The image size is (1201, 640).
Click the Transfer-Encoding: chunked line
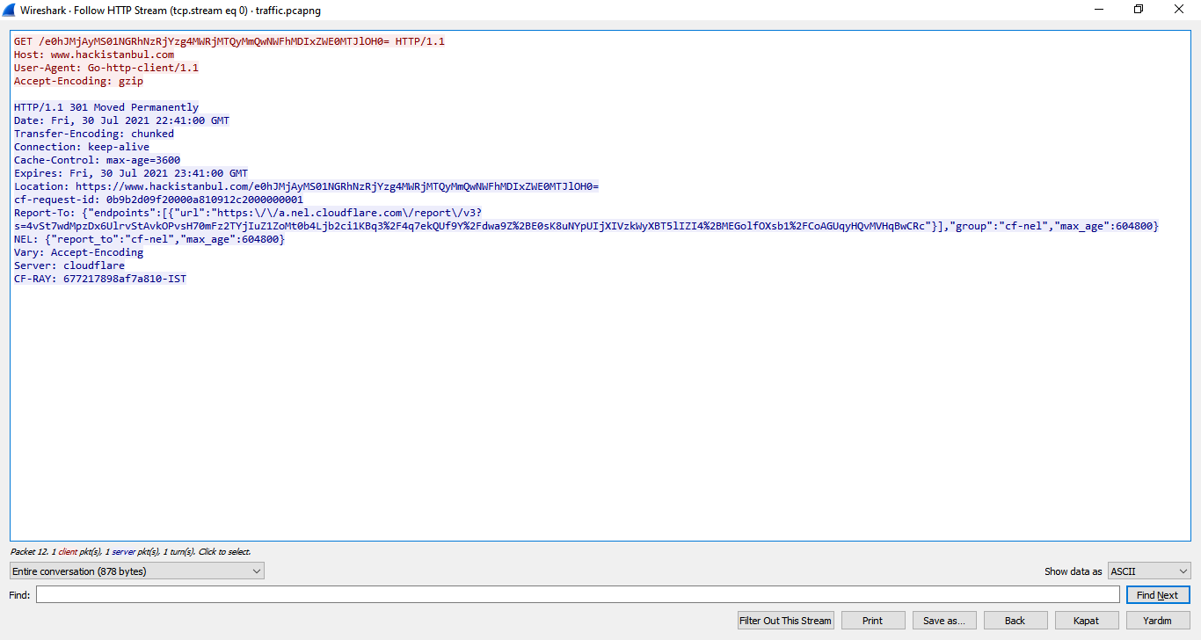tap(94, 134)
